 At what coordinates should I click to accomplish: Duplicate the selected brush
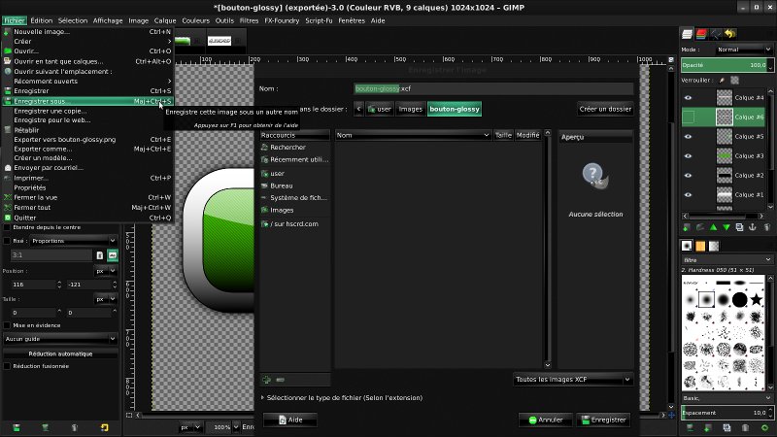point(726,427)
